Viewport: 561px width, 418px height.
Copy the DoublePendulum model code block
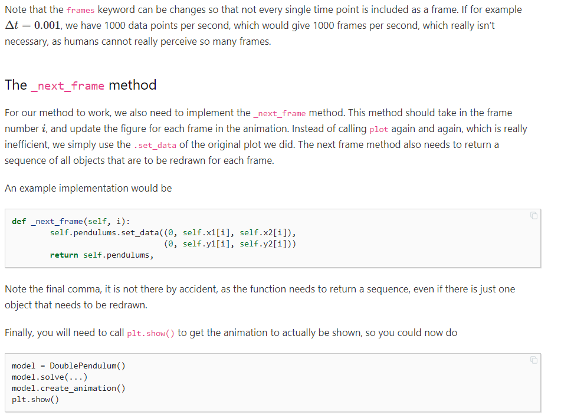click(533, 360)
